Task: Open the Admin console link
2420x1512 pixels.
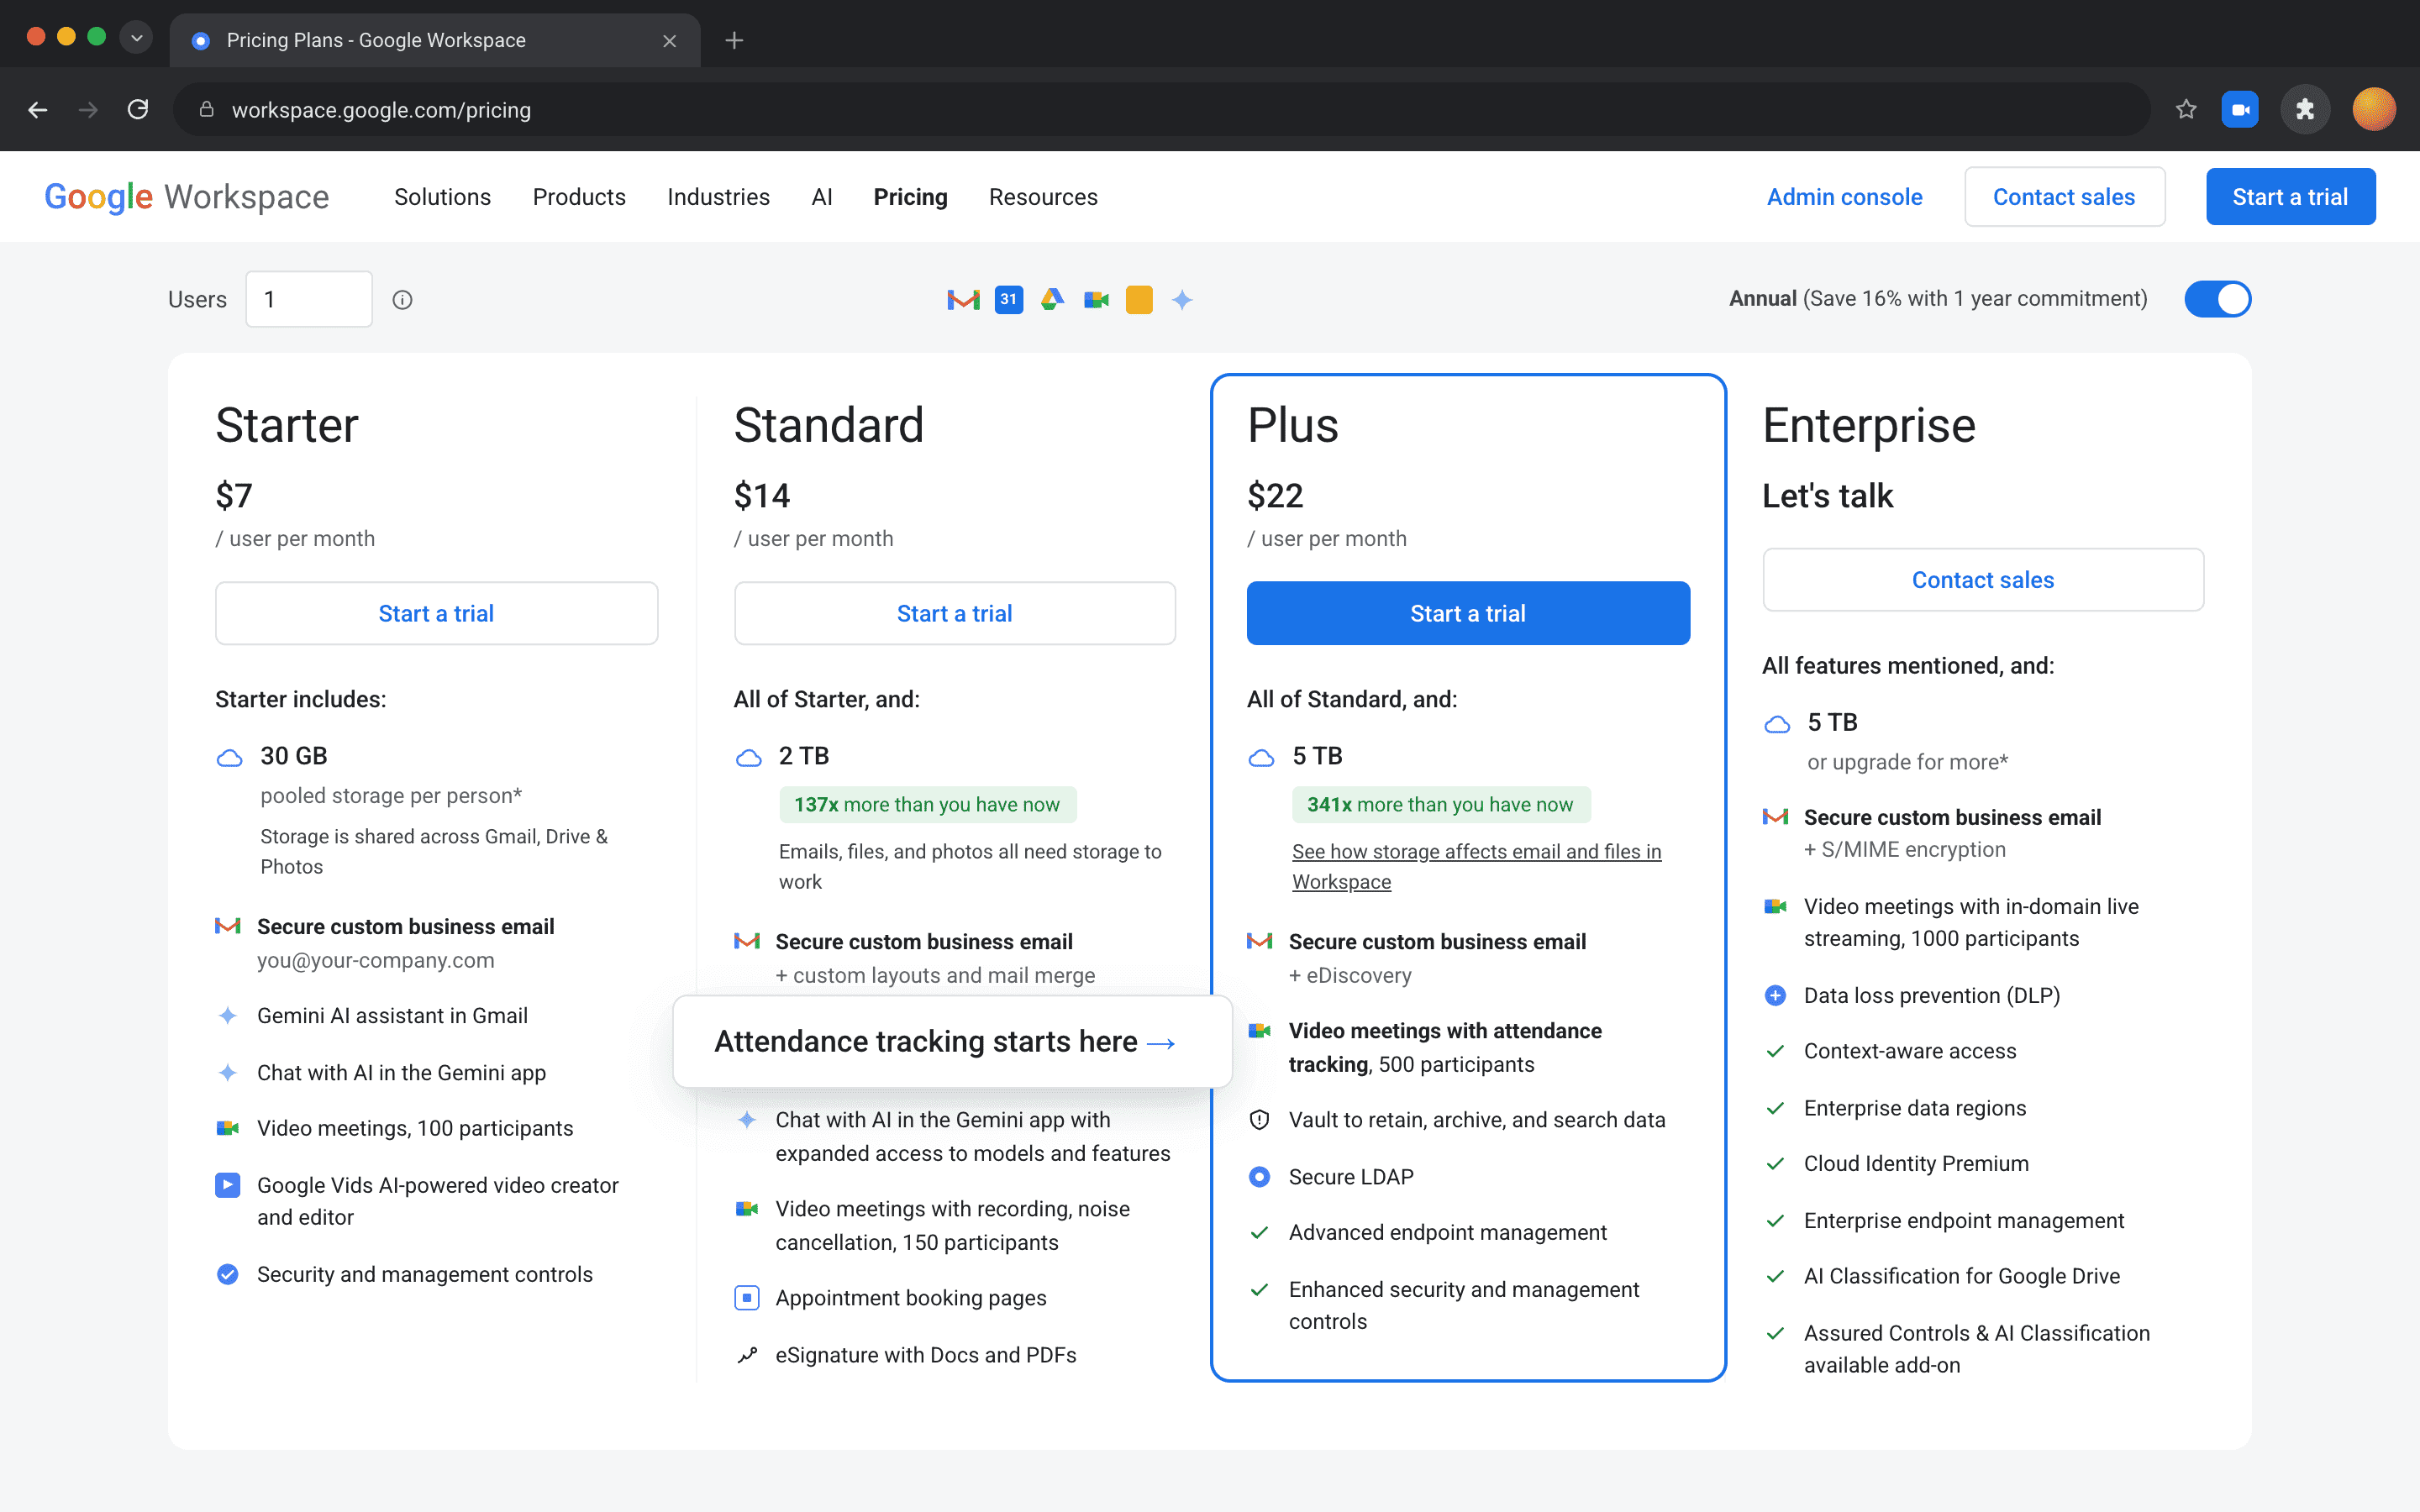Action: point(1844,197)
